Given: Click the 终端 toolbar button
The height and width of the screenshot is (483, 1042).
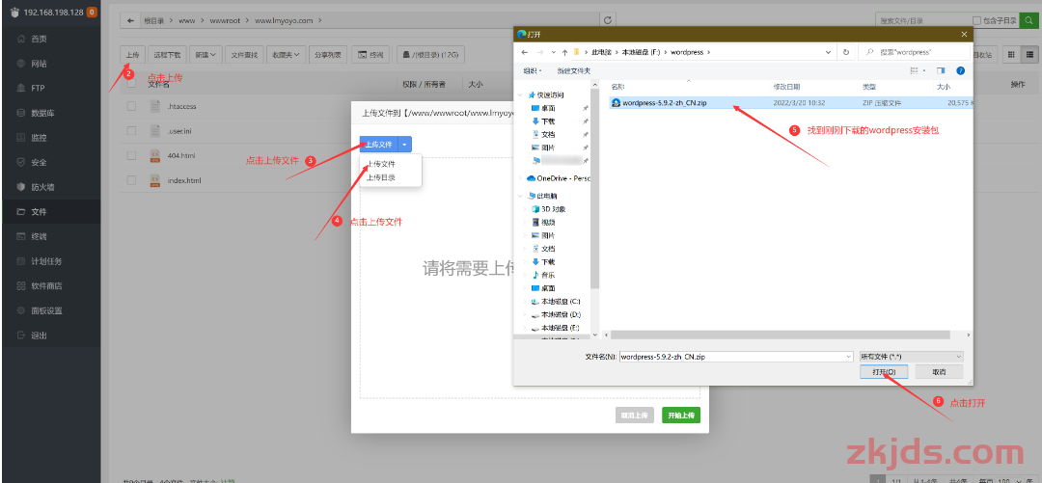Looking at the screenshot, I should point(370,55).
